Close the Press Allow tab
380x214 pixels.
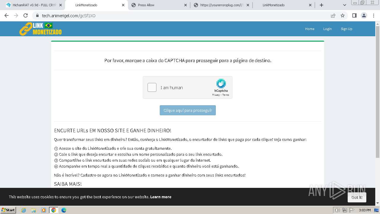tap(186, 5)
